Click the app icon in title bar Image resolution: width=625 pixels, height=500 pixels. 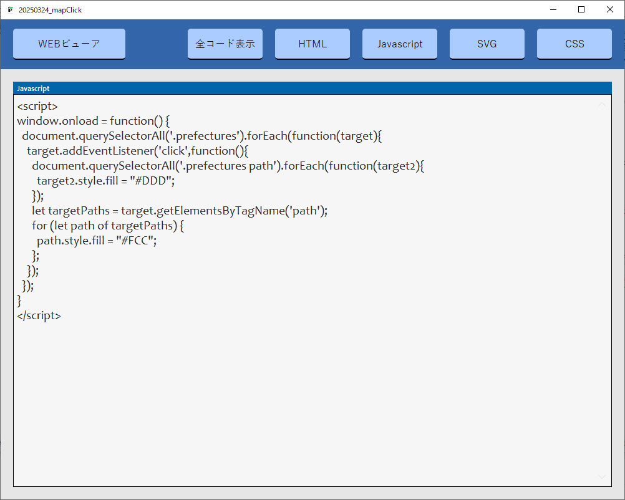point(11,9)
